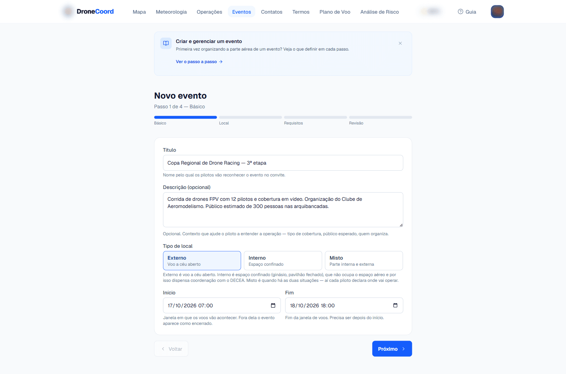Open the calendar picker for Fim
The image size is (566, 374).
(x=395, y=306)
